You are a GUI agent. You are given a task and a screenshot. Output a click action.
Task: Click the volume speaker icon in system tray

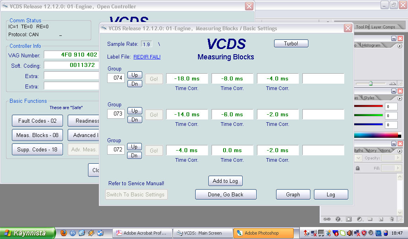tap(349, 233)
